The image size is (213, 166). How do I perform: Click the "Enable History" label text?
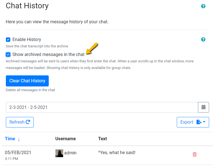(x=27, y=40)
